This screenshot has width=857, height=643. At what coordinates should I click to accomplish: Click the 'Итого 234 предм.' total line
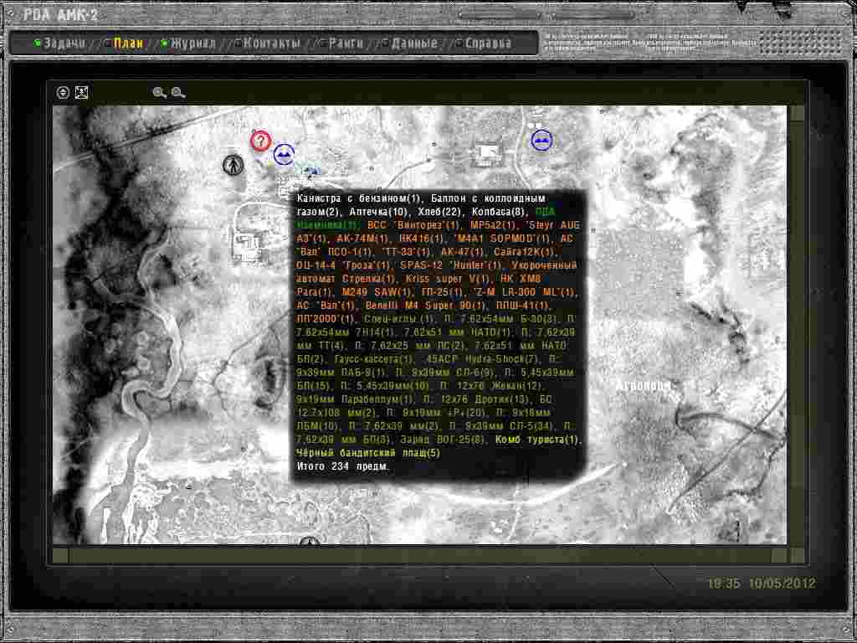pos(342,466)
